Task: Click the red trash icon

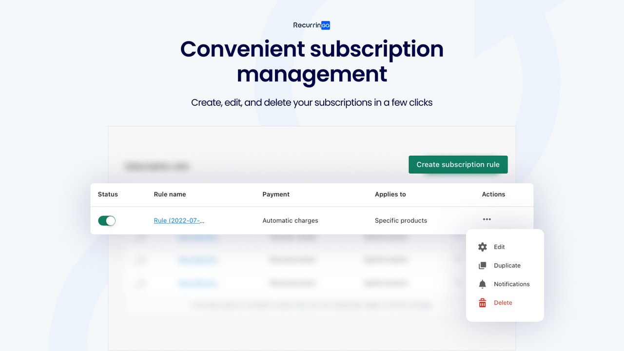Action: point(483,303)
